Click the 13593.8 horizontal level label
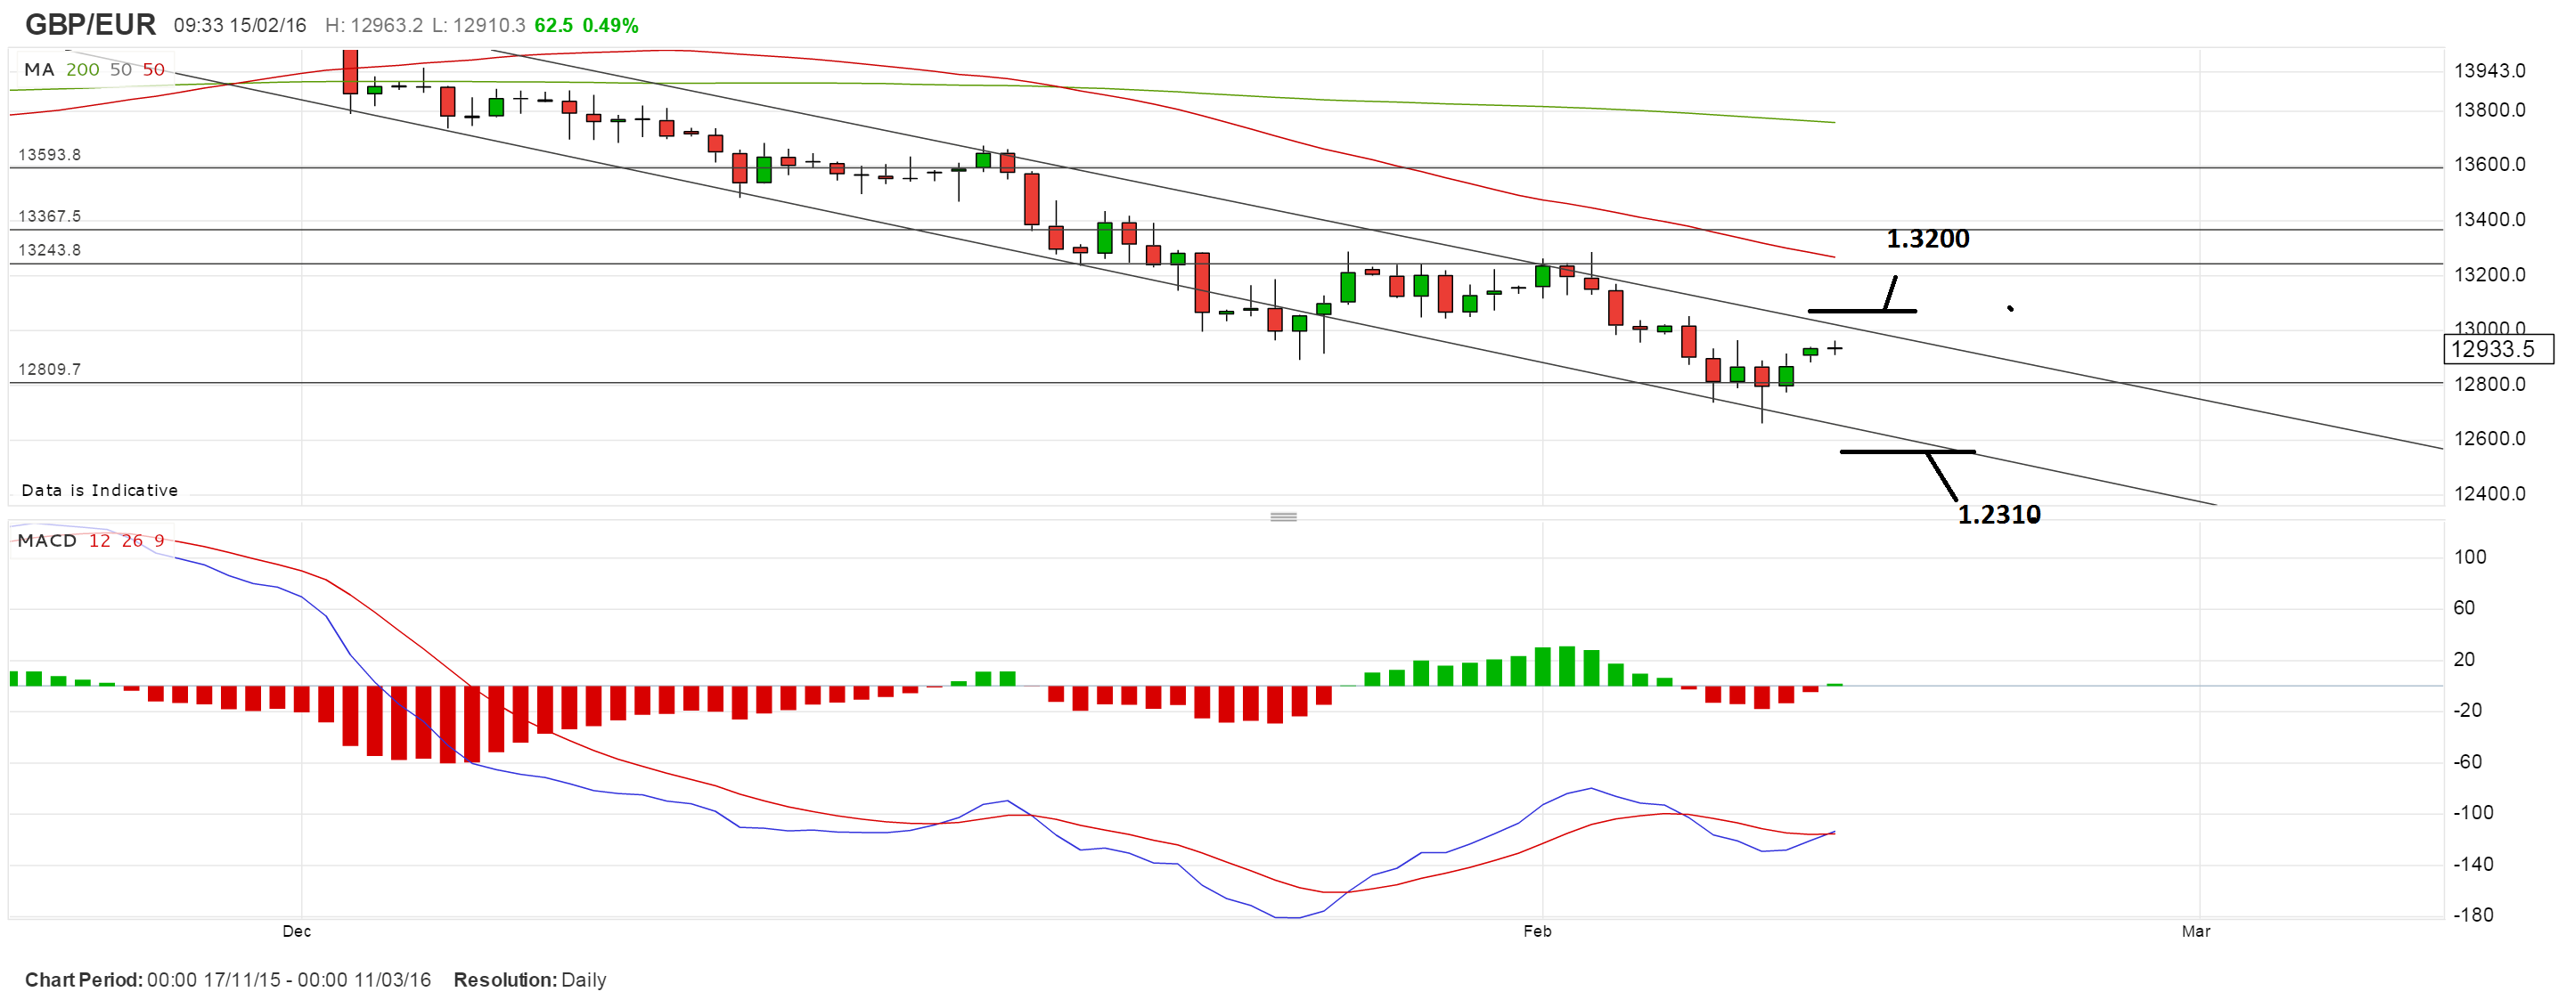This screenshot has width=2566, height=1000. [50, 154]
